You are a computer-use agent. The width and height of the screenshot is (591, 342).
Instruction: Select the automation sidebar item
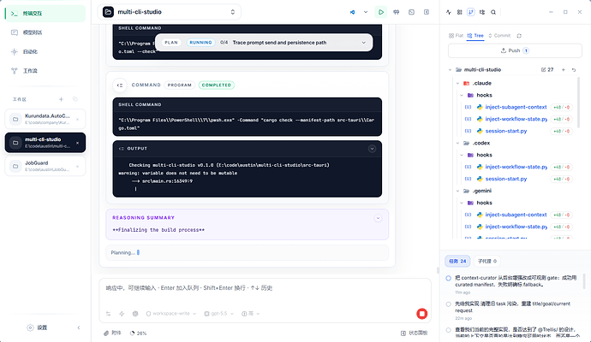pyautogui.click(x=45, y=51)
